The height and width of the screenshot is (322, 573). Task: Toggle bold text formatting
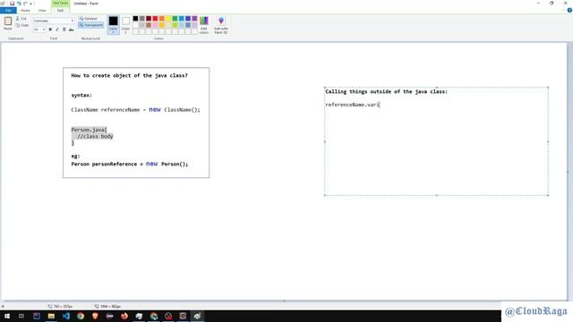click(x=50, y=30)
